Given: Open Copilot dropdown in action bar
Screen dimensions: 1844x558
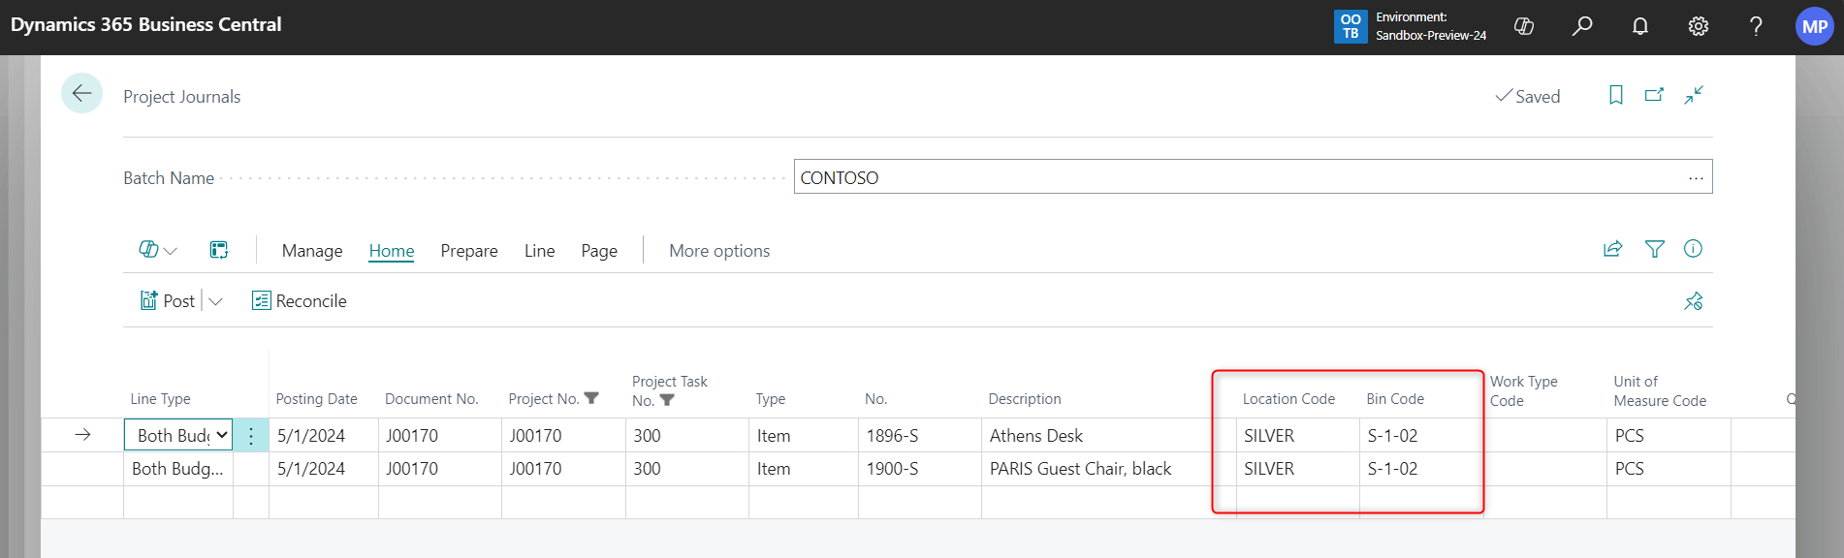Looking at the screenshot, I should (158, 250).
